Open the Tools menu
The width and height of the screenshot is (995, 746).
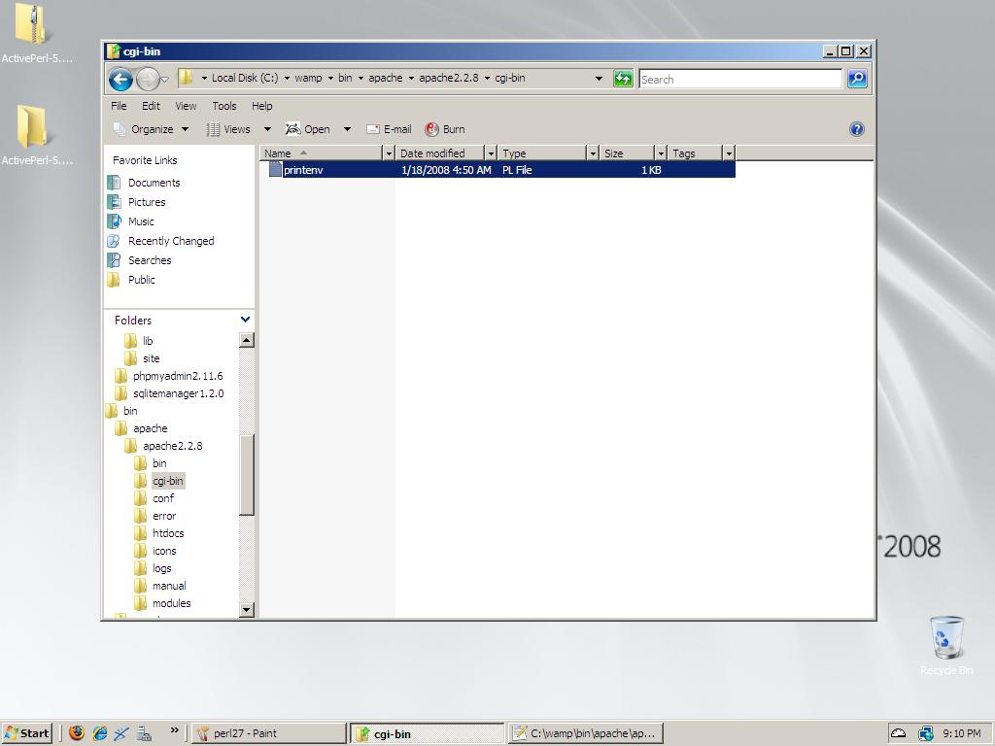[x=223, y=106]
